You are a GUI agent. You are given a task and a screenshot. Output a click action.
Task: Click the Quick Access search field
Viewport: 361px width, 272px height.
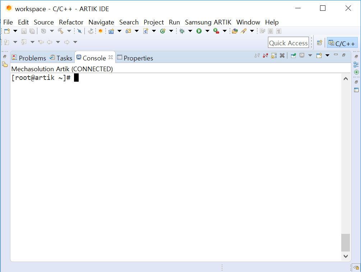click(x=288, y=43)
